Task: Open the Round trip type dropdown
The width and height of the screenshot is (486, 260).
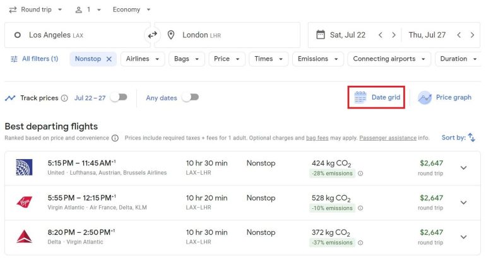Action: (x=36, y=10)
